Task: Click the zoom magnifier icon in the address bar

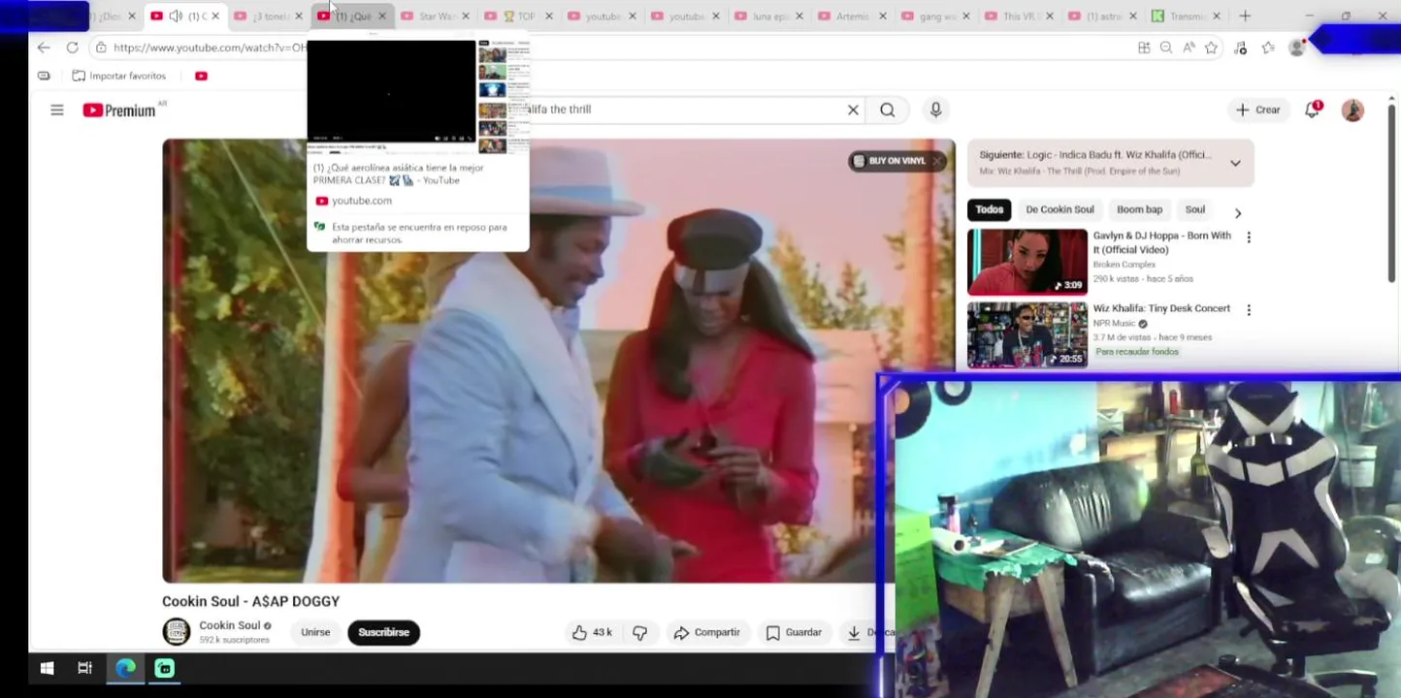Action: (1166, 48)
